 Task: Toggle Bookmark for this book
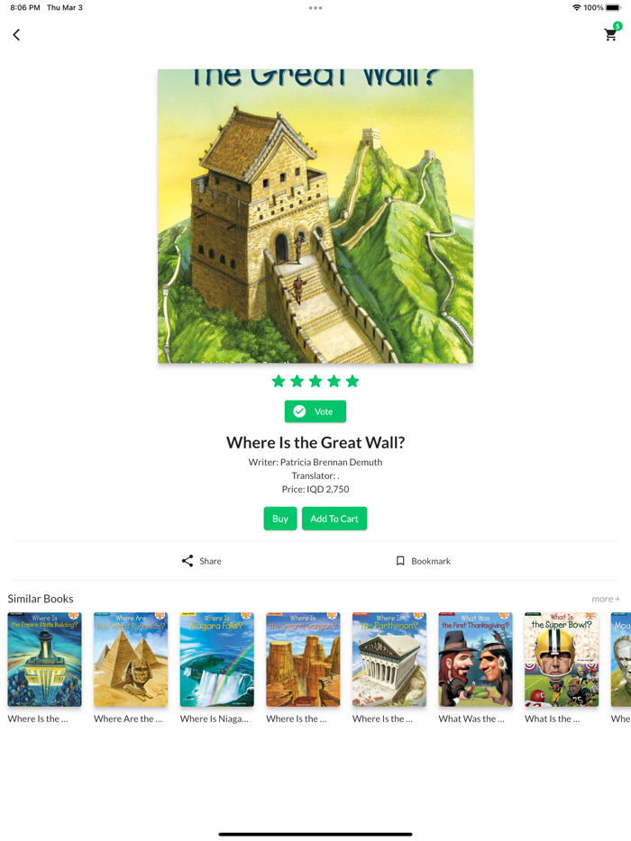pyautogui.click(x=423, y=561)
